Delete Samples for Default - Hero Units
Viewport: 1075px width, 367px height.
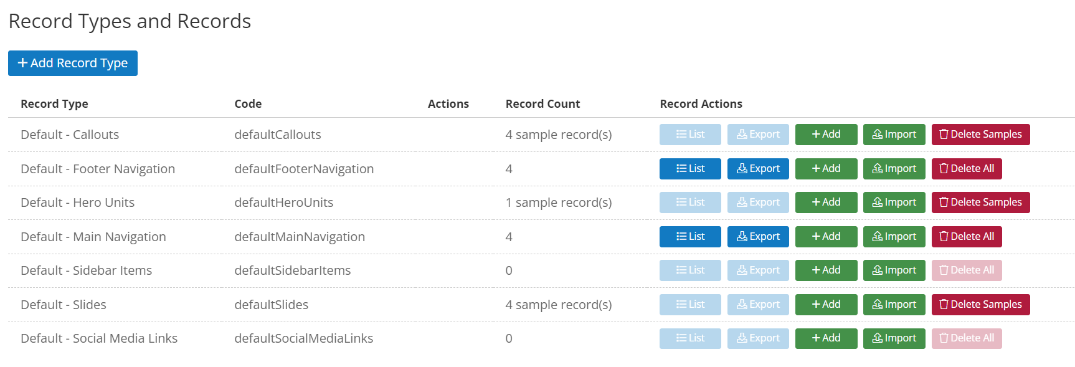coord(980,202)
